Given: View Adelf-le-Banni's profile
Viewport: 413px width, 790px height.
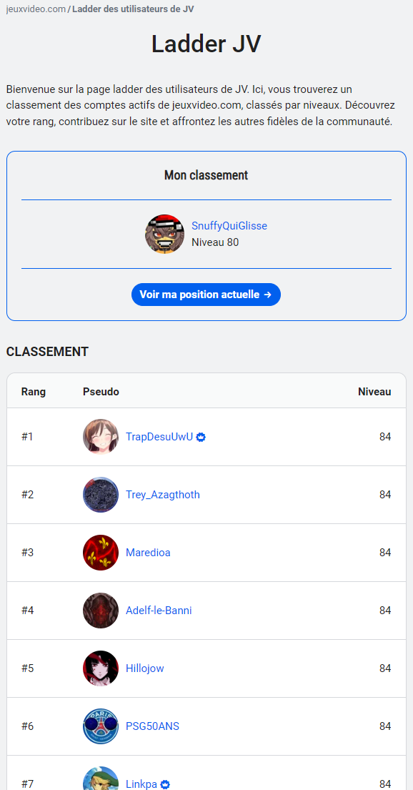Looking at the screenshot, I should click(159, 611).
